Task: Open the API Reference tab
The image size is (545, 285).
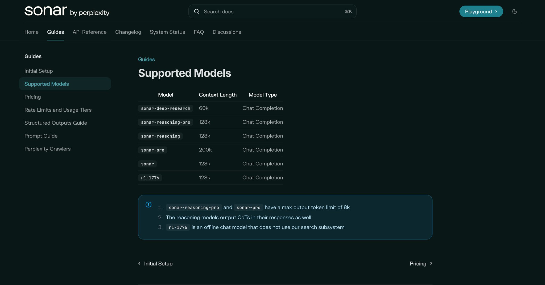Action: click(89, 32)
